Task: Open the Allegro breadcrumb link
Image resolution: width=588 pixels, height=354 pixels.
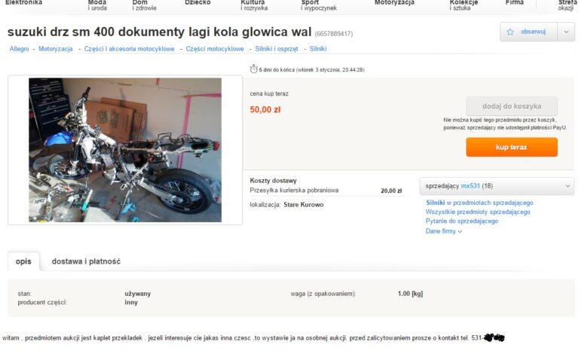Action: pyautogui.click(x=19, y=49)
